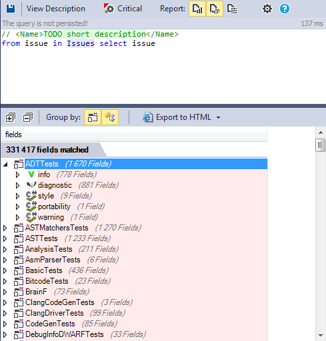
Task: Click the fields column header
Action: point(134,135)
